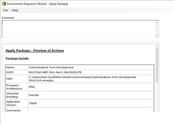Click the 'Processor Architecture:' label cell
The image size is (174, 125).
17,87
